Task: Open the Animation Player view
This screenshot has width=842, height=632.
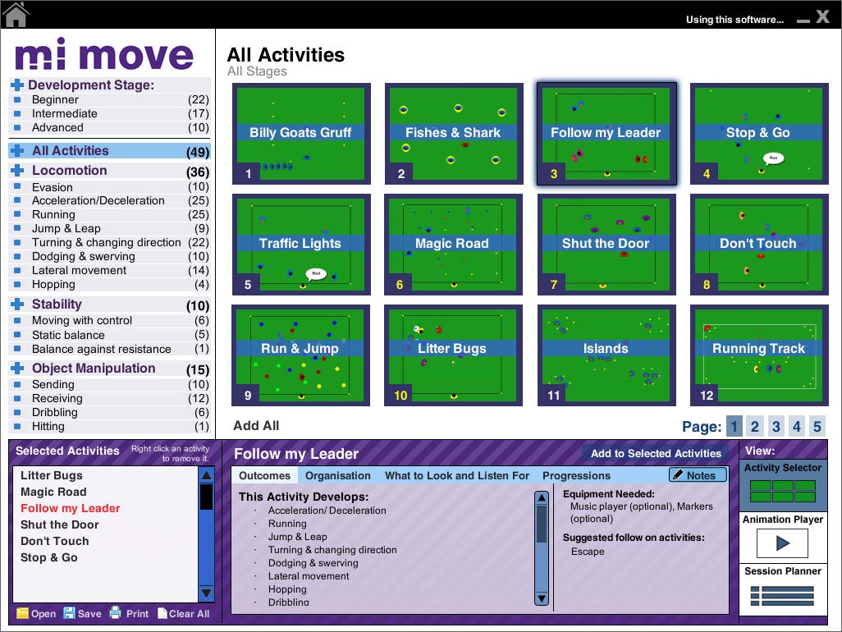Action: (x=782, y=543)
